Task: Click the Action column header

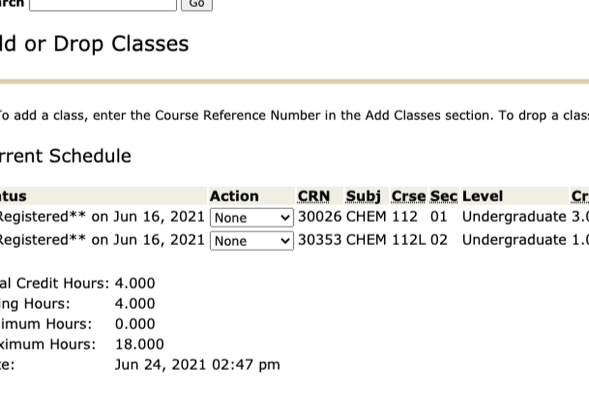Action: point(234,196)
